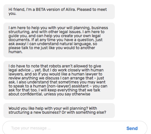151x134 pixels.
Task: Click the word BETA in greeting
Action: [x=41, y=9]
